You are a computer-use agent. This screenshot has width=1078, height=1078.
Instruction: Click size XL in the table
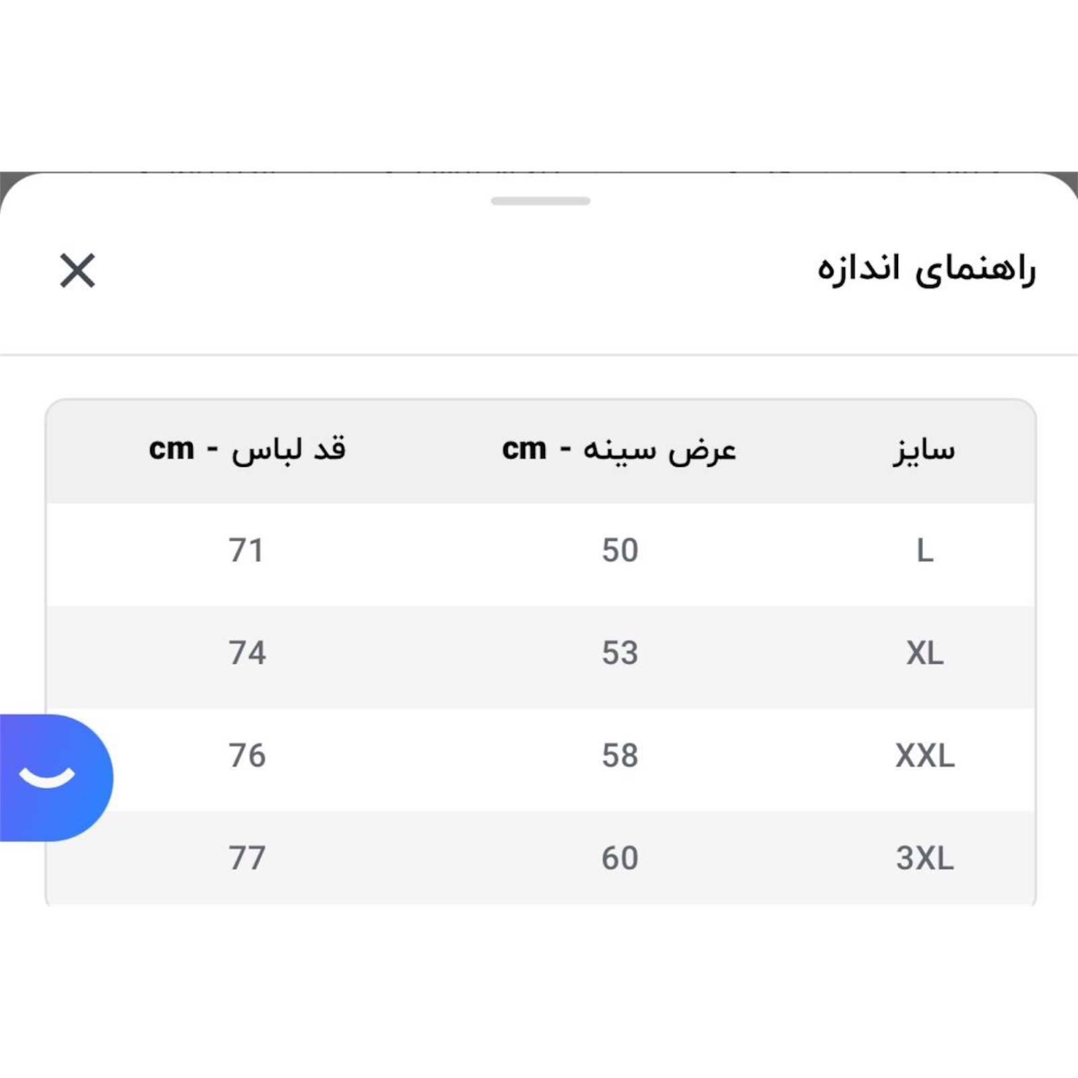[924, 654]
